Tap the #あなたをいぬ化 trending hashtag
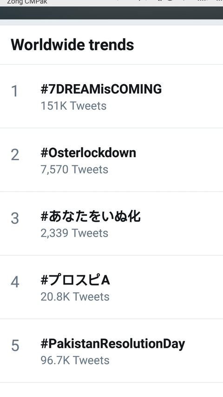223x397 pixels. [91, 217]
